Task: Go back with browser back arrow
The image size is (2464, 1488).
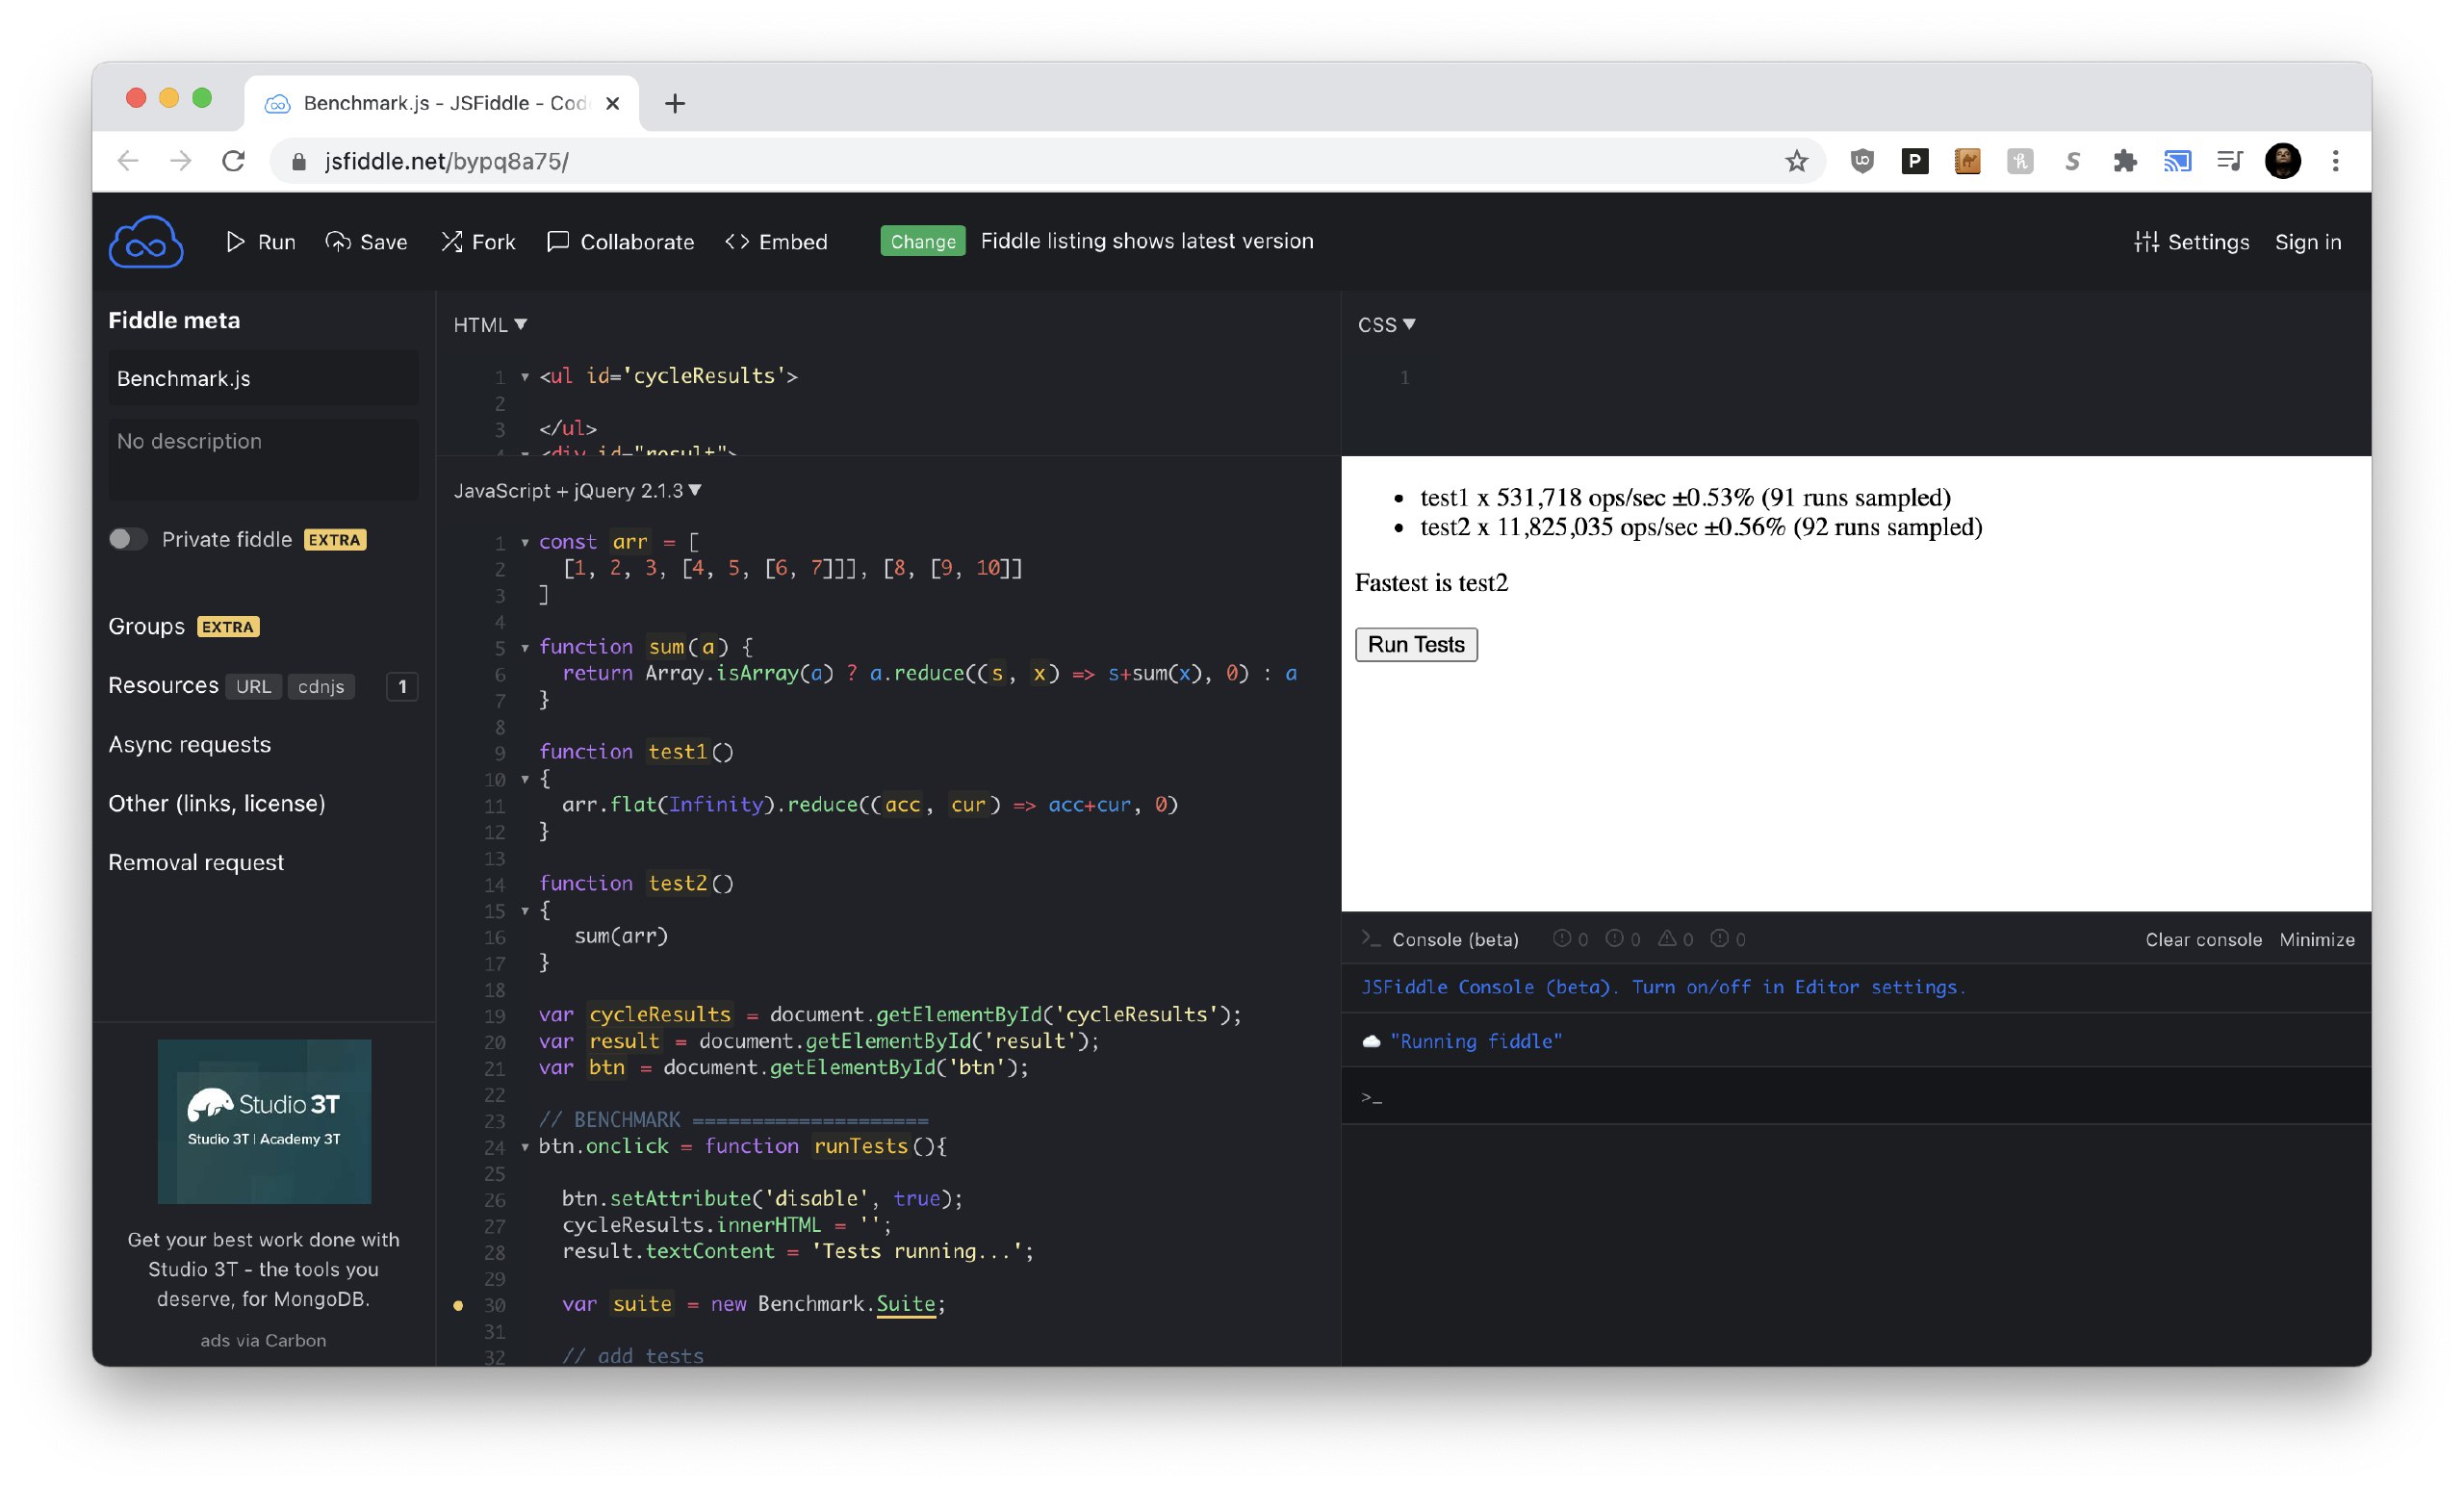Action: click(x=127, y=161)
